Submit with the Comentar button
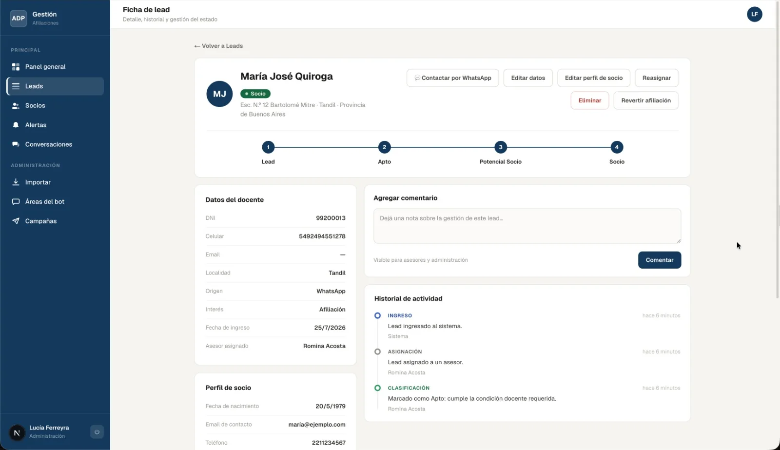780x450 pixels. [x=660, y=260]
